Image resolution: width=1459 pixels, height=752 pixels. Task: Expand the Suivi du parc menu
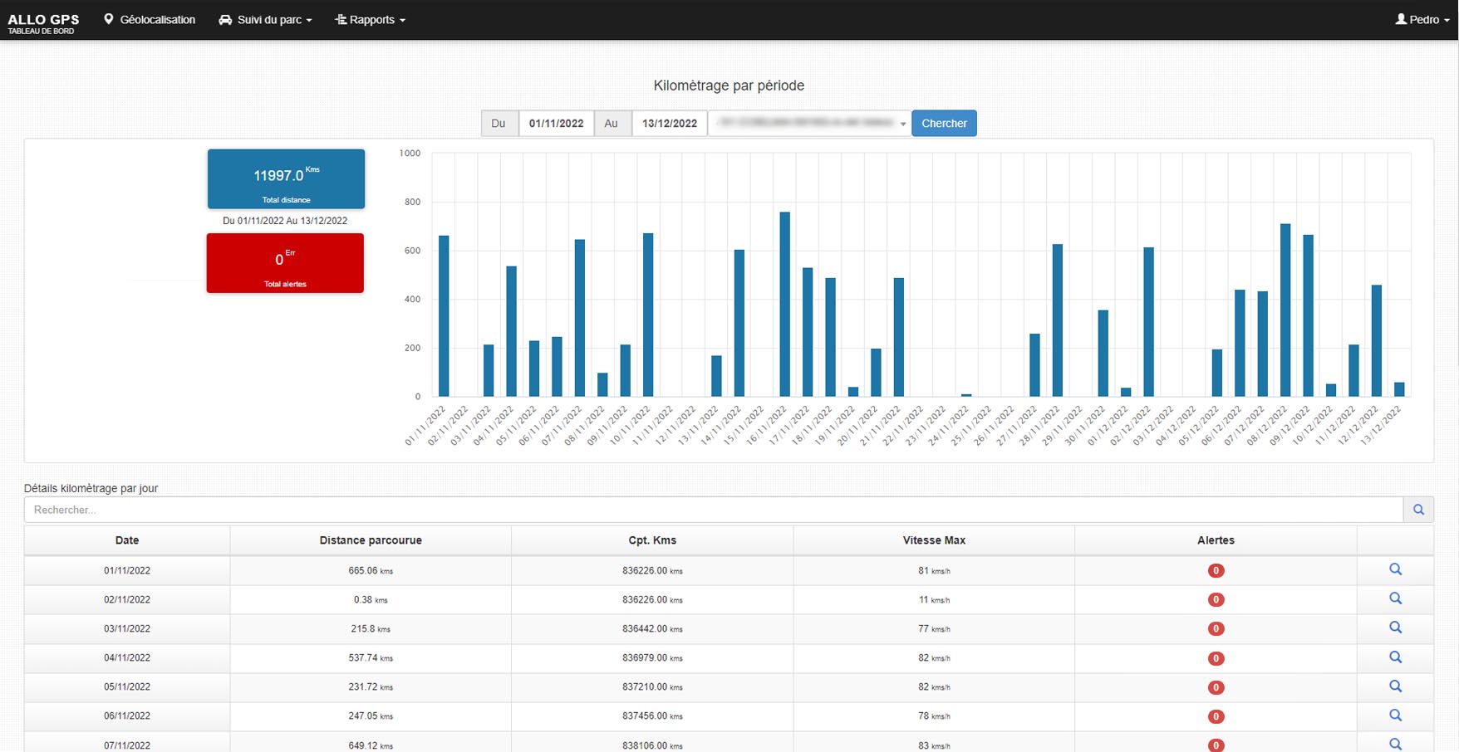265,20
